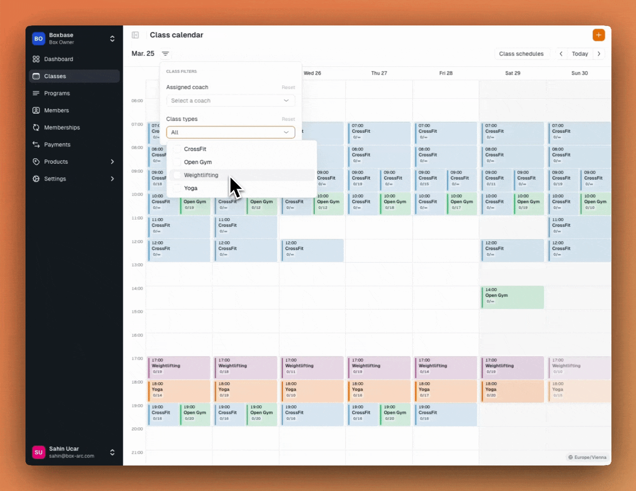The height and width of the screenshot is (491, 636).
Task: Reset the Assigned coach filter
Action: coord(288,87)
